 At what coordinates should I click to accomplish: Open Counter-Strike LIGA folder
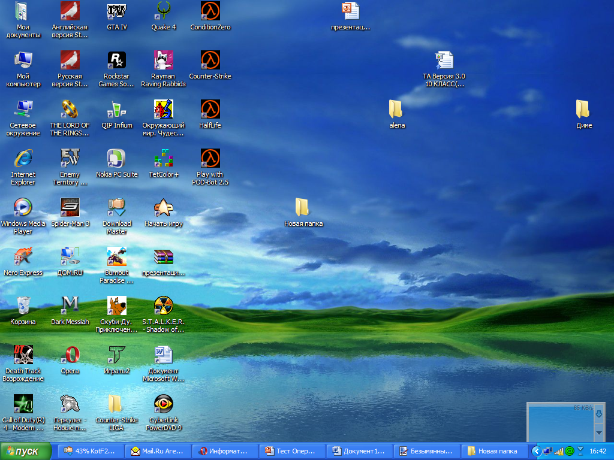[117, 413]
